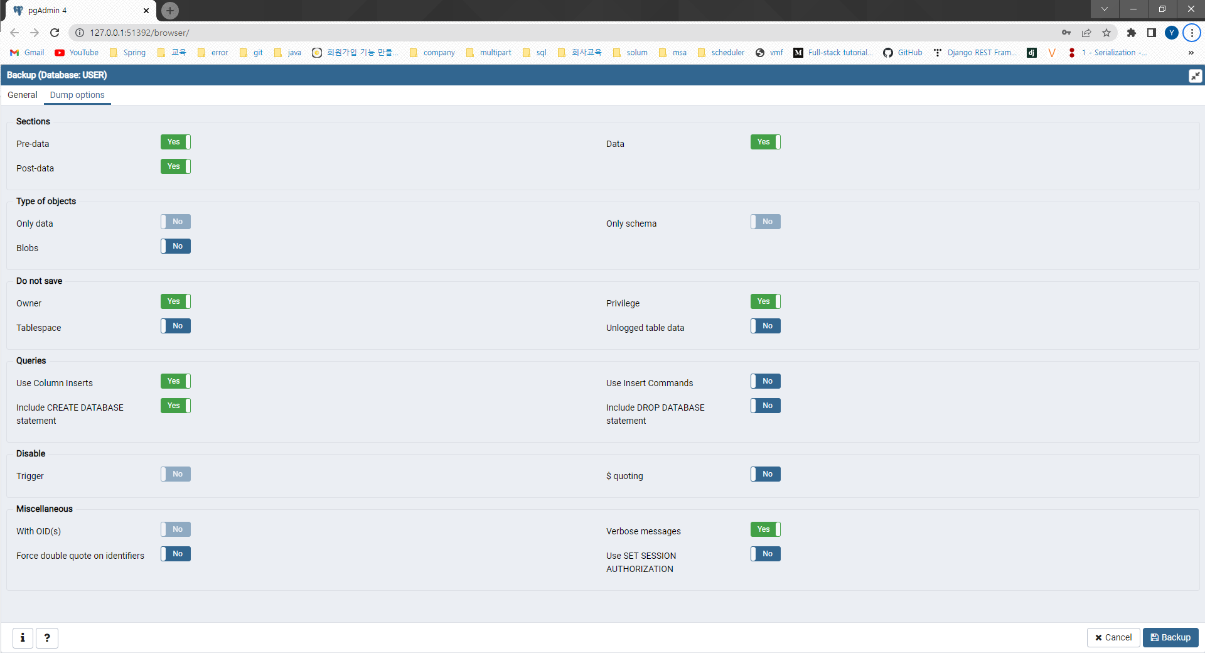Open the scheduler bookmark folder

point(721,53)
